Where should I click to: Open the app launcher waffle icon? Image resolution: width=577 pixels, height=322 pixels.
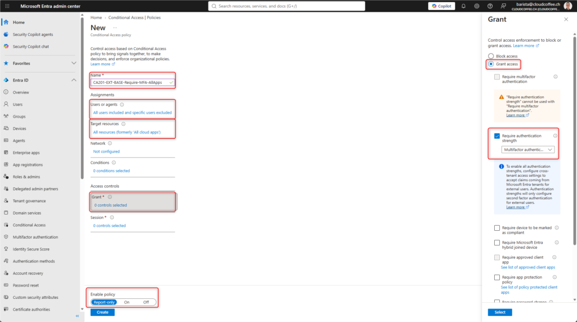7,6
